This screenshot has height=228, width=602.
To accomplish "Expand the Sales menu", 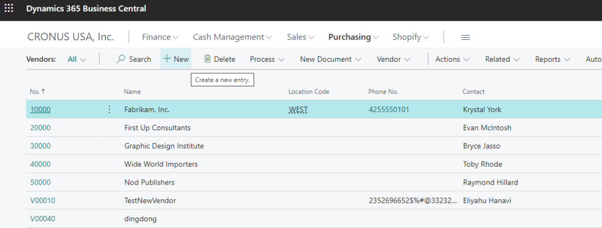I will [301, 37].
